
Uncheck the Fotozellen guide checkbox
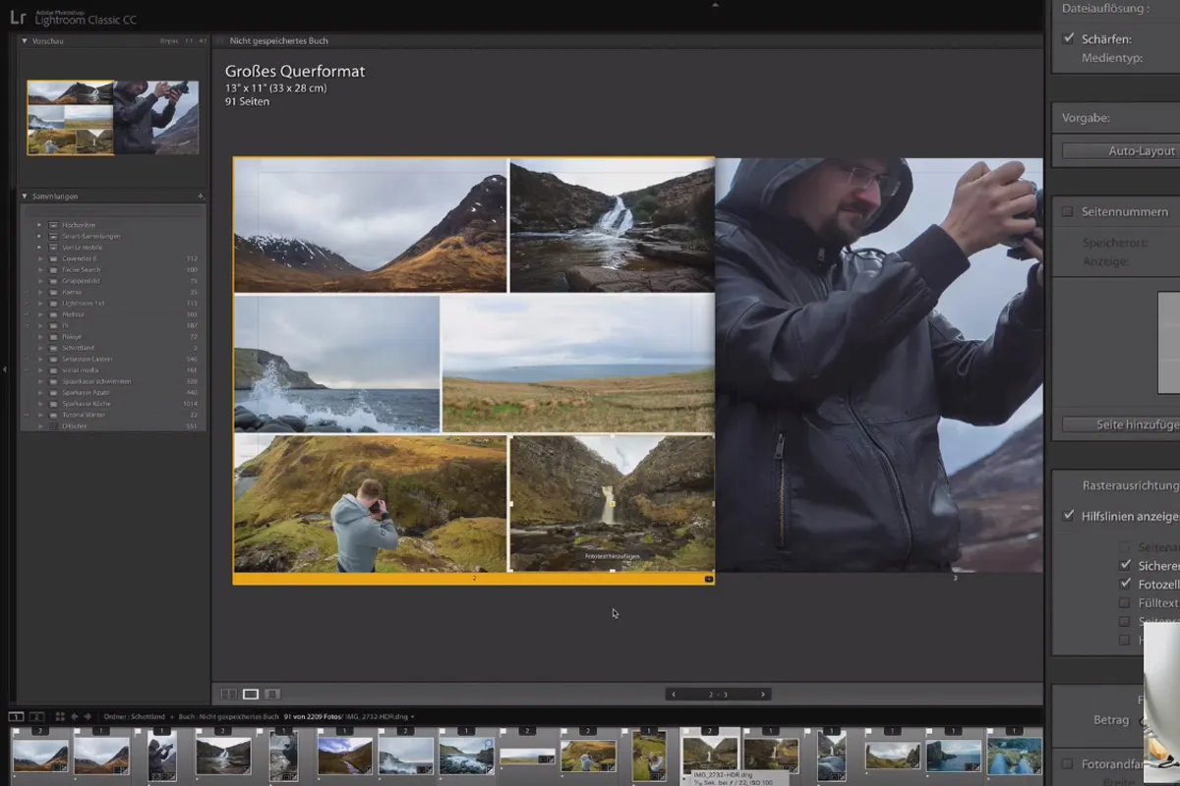click(x=1125, y=584)
